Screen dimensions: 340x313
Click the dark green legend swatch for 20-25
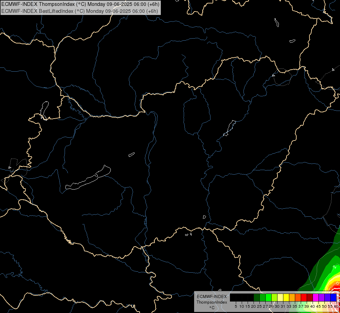[257, 298]
